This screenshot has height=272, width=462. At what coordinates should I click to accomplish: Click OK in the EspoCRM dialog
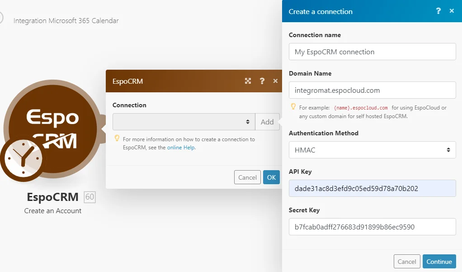[271, 177]
